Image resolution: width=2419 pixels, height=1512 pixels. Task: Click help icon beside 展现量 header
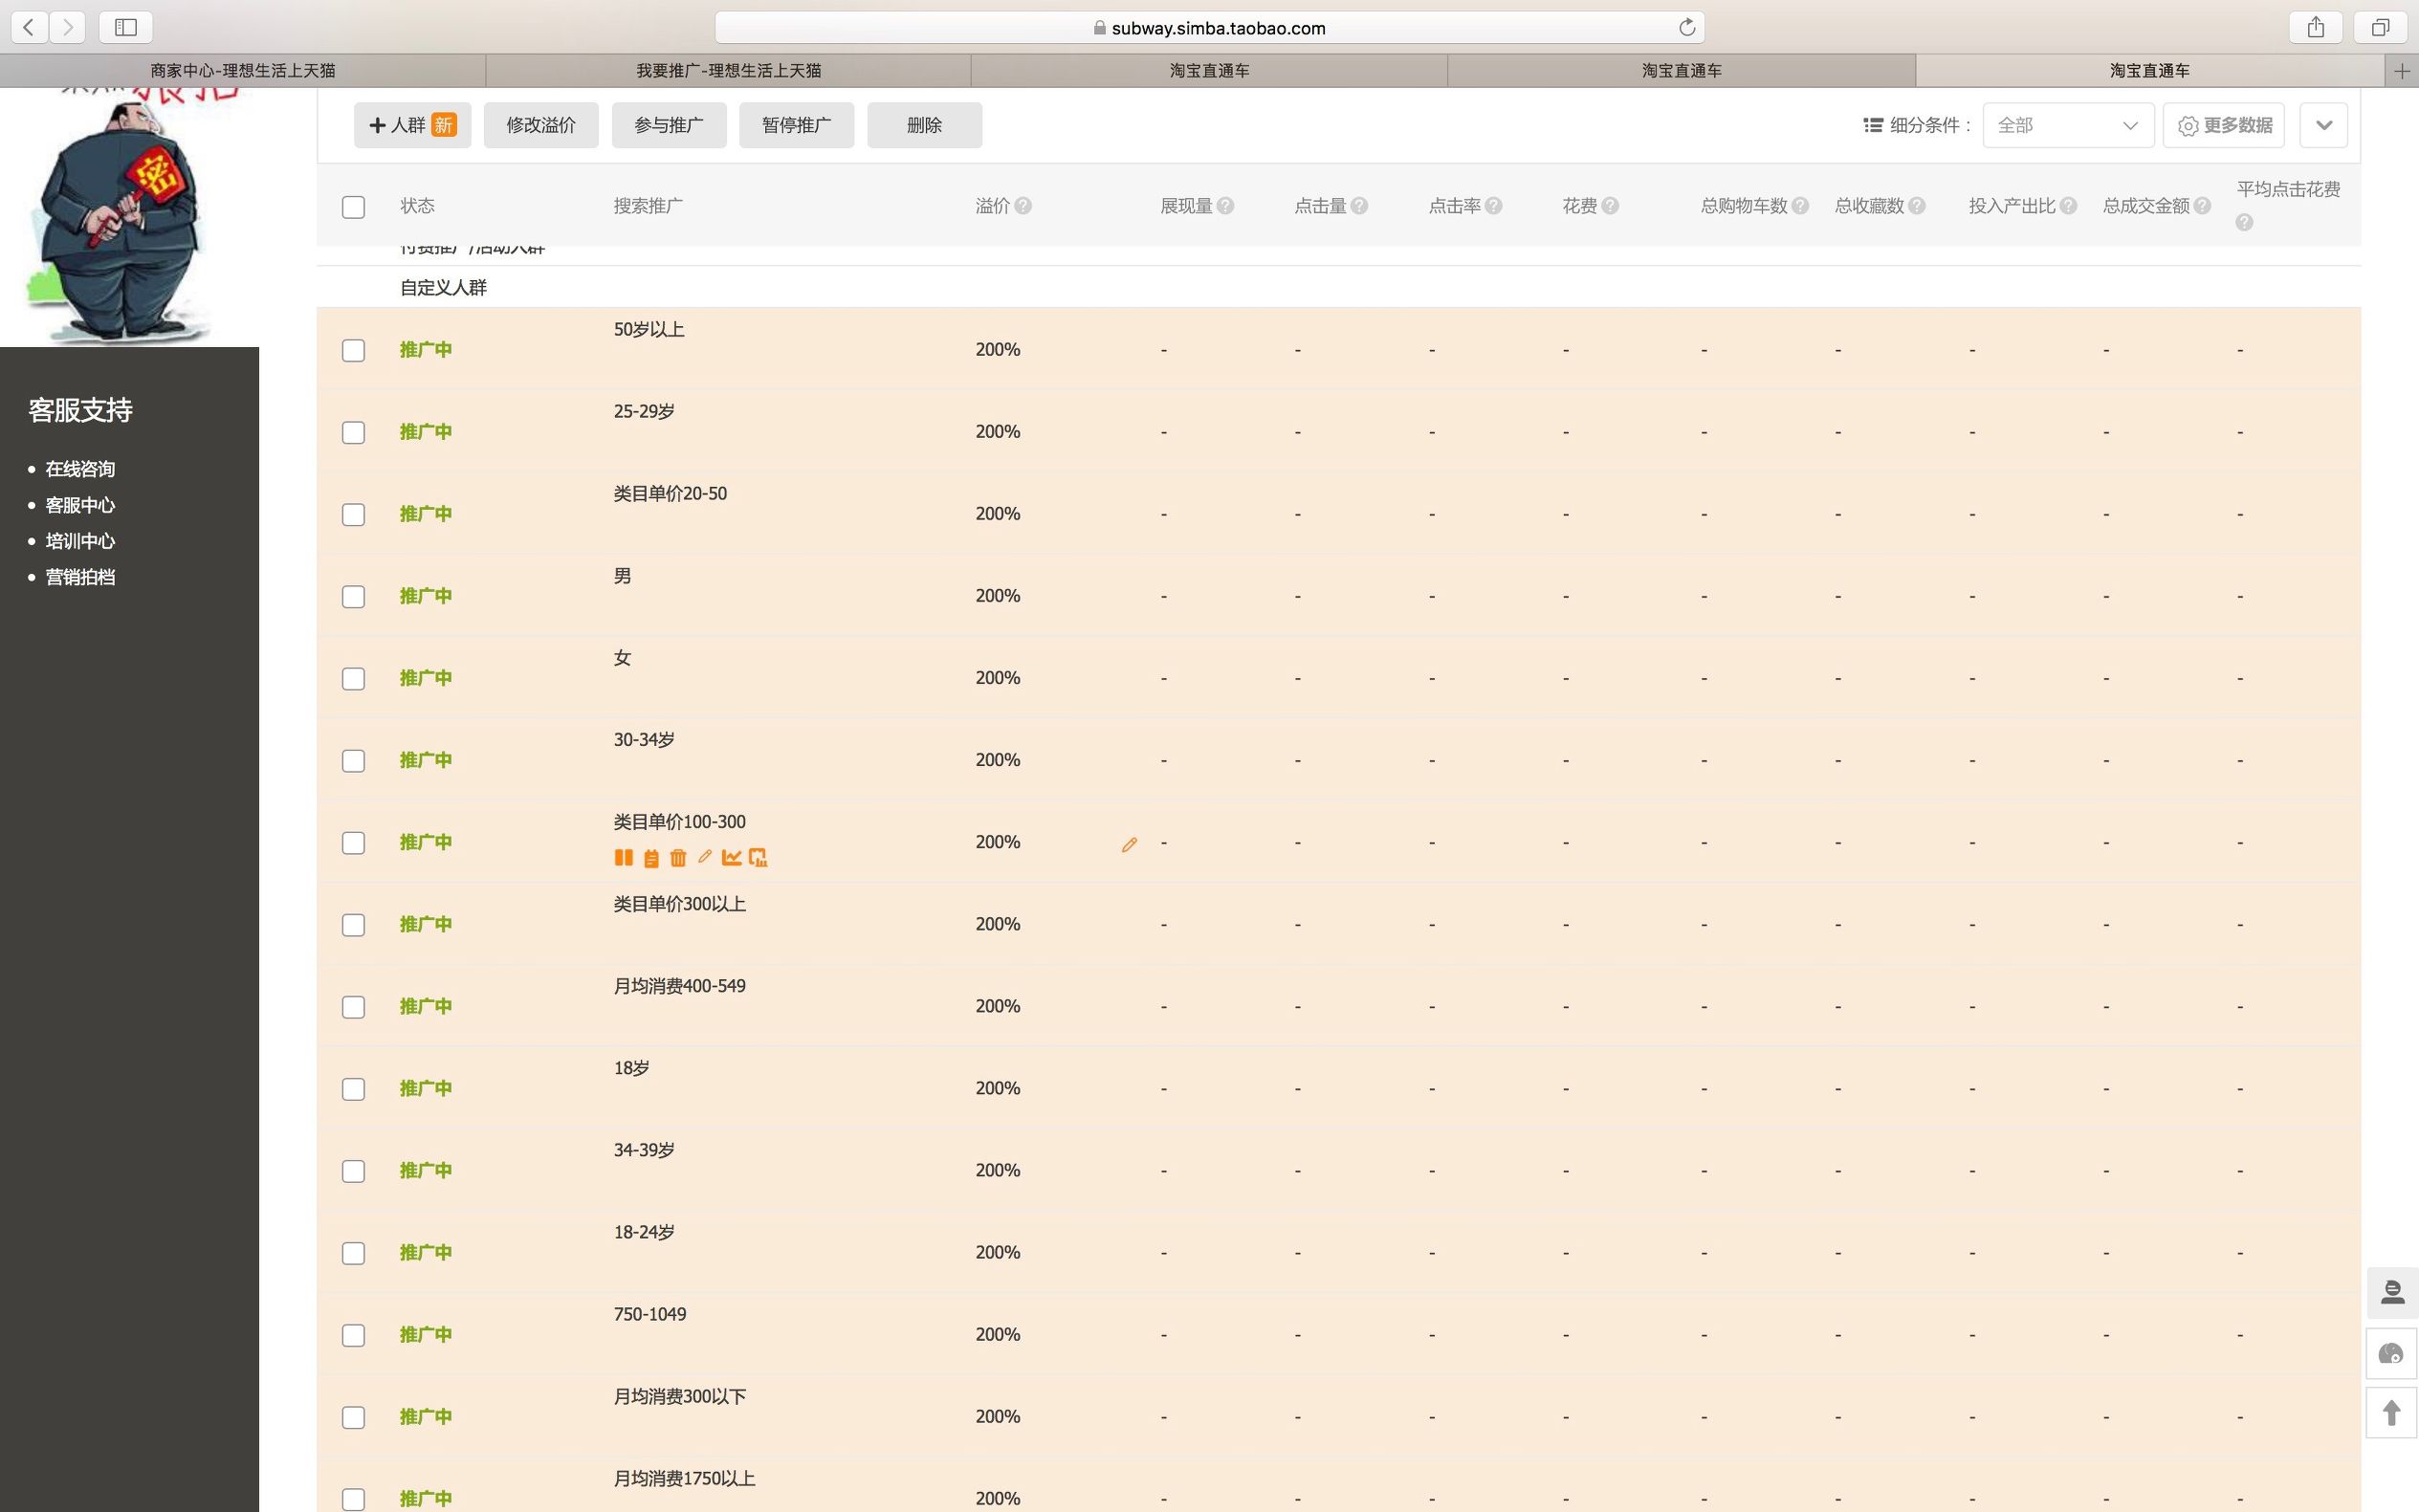pyautogui.click(x=1226, y=206)
